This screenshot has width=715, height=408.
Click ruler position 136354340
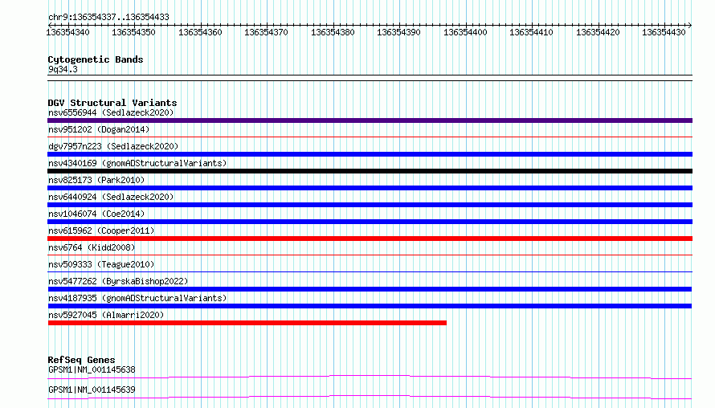click(x=68, y=32)
